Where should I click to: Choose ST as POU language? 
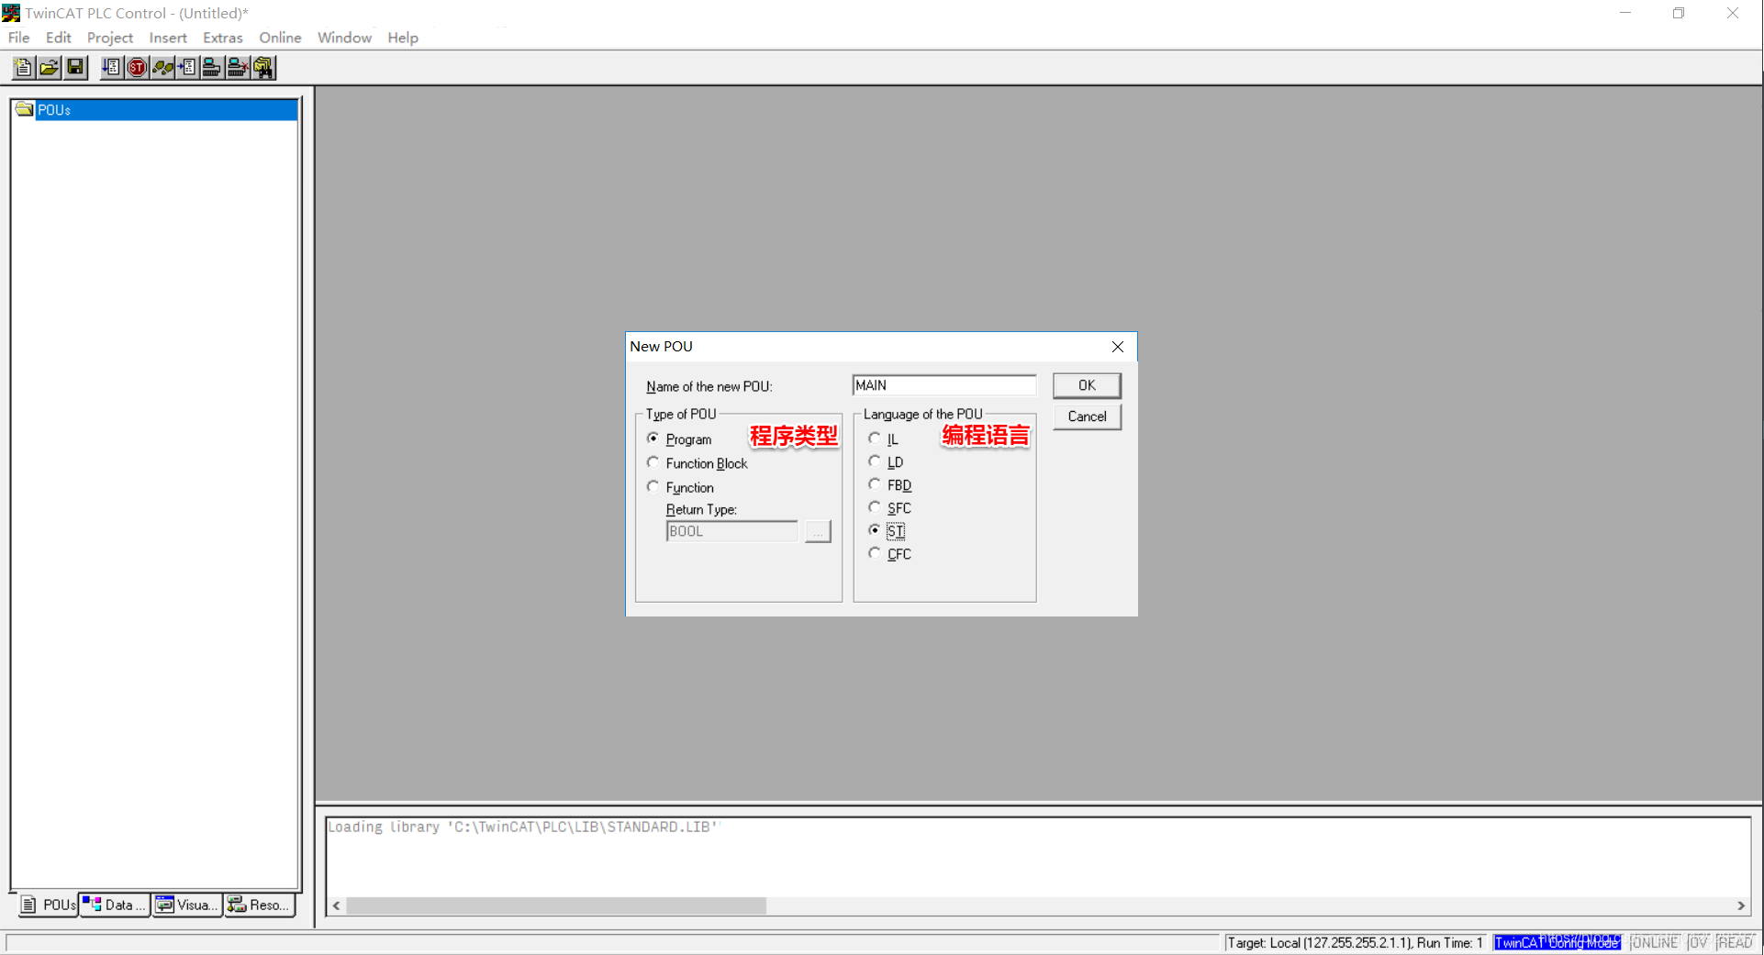coord(887,531)
